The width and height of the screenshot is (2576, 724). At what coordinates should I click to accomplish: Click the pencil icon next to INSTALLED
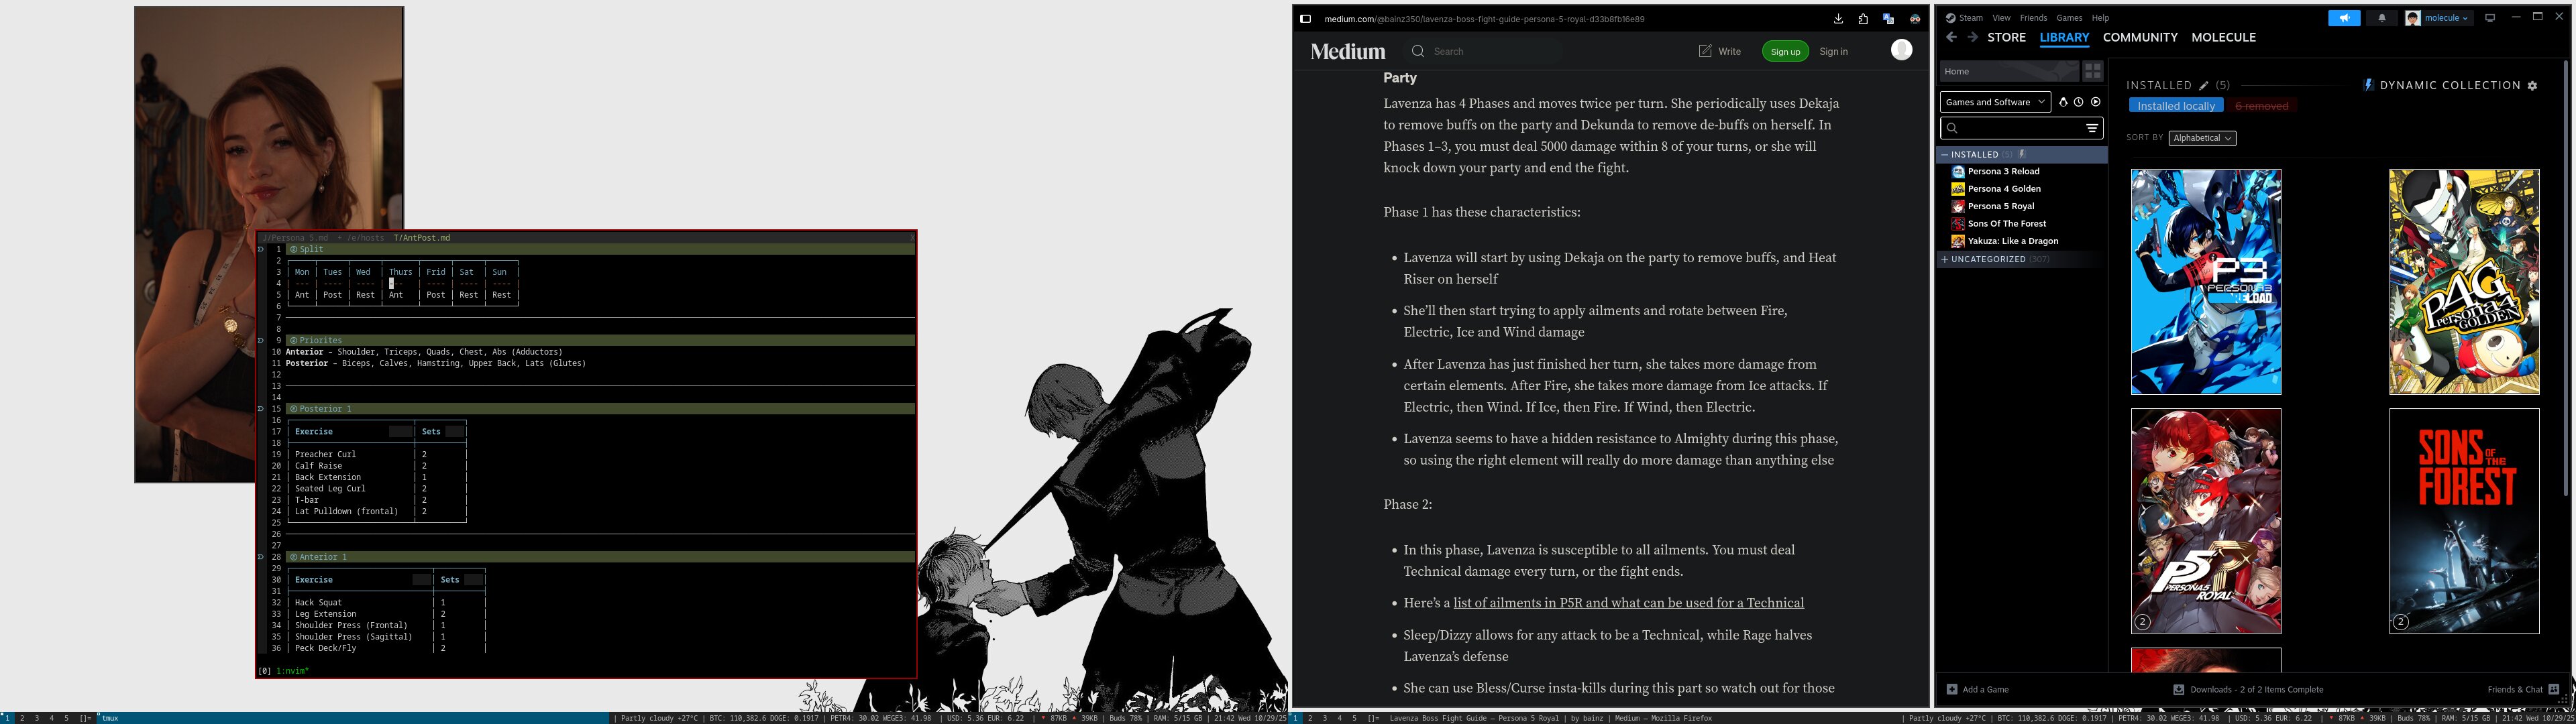(x=2203, y=86)
